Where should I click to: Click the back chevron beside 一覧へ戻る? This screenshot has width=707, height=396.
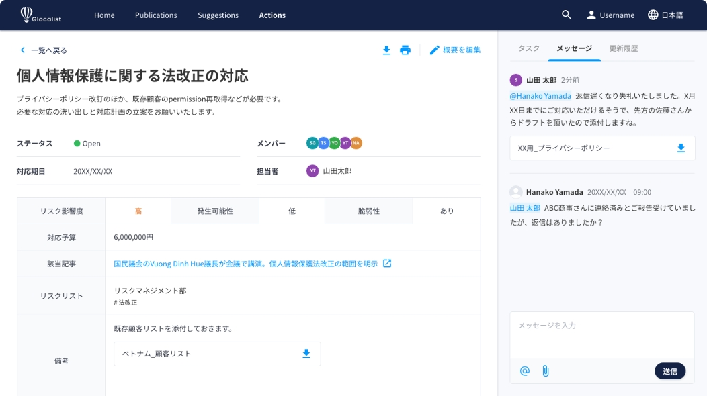(x=22, y=50)
